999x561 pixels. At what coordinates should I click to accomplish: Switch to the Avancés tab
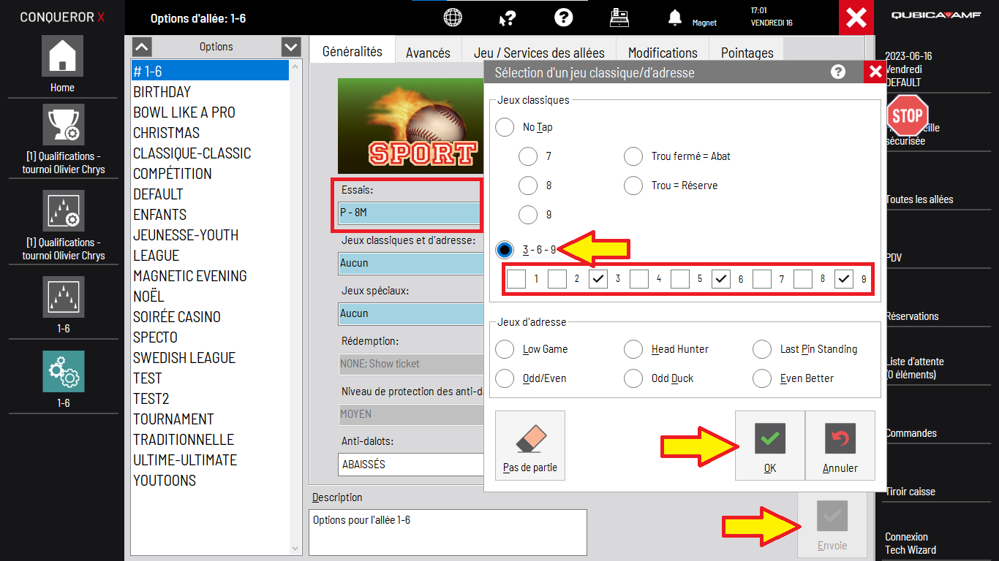click(428, 53)
